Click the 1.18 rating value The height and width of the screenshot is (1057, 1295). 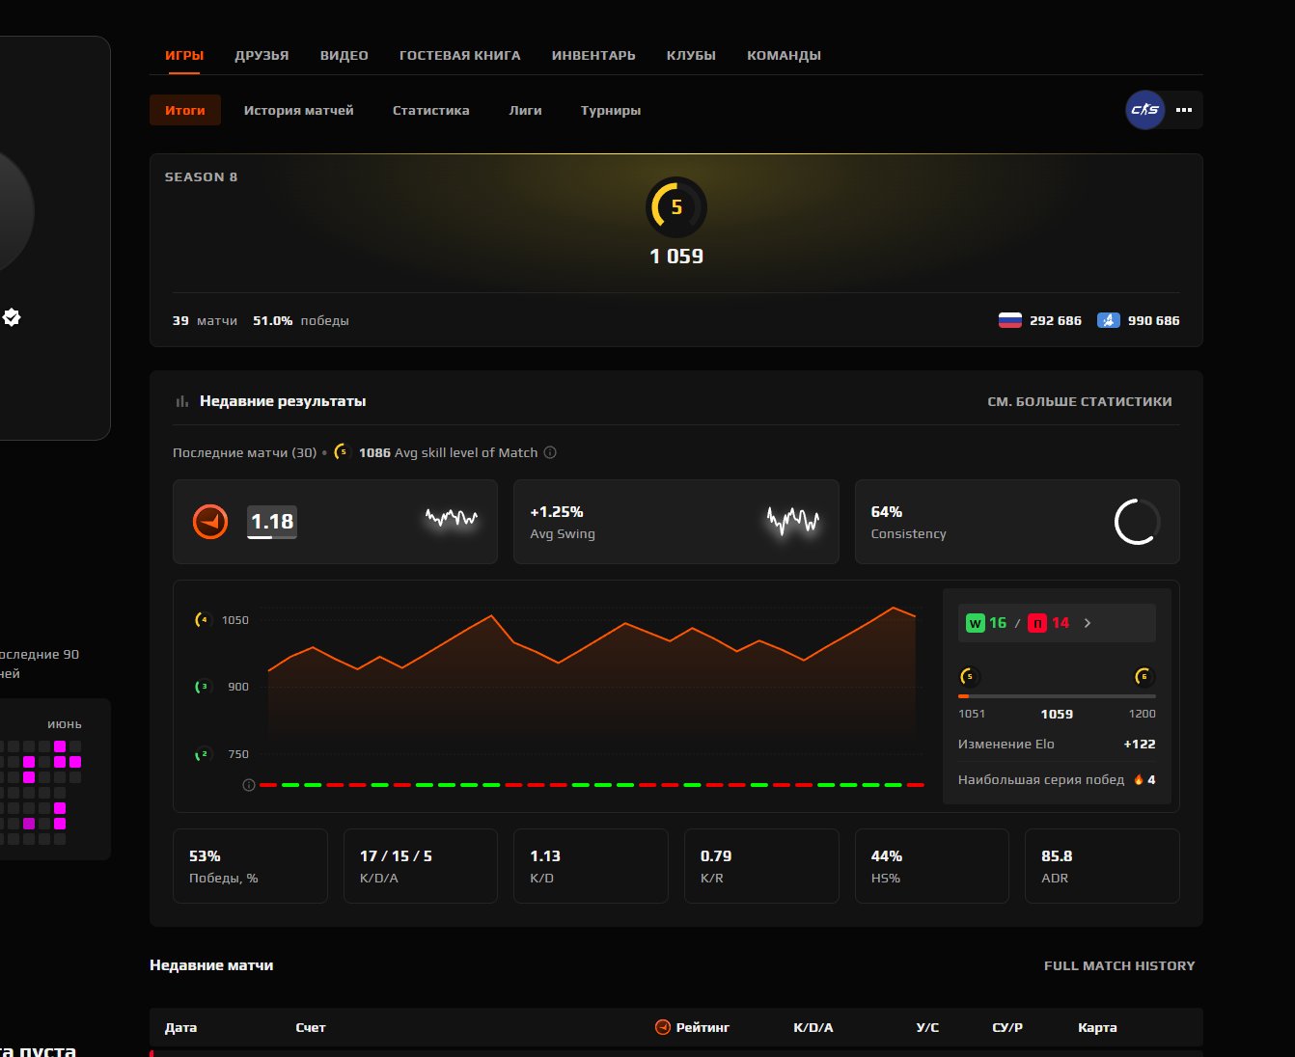tap(272, 522)
